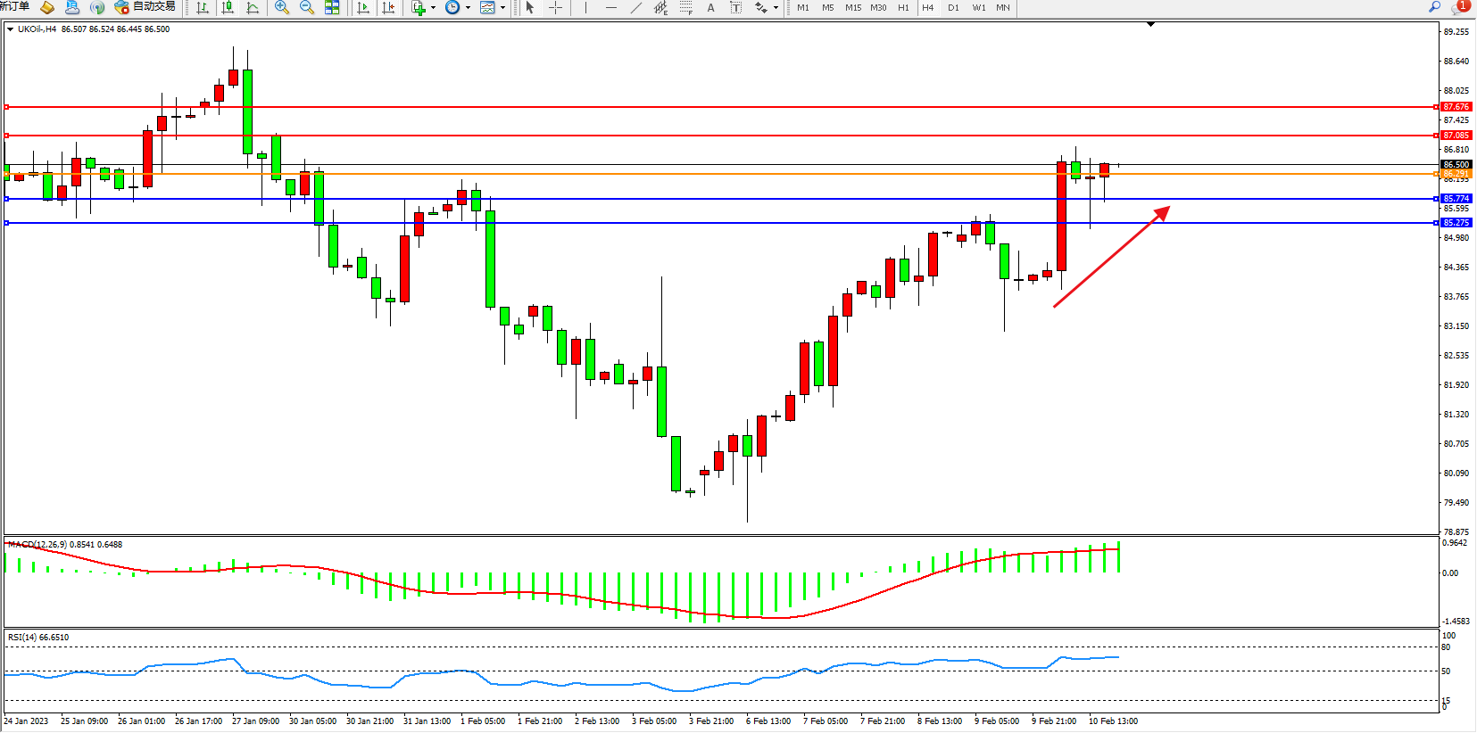Viewport: 1477px width, 733px height.
Task: Click the Zoom In magnifier icon
Action: coord(282,7)
